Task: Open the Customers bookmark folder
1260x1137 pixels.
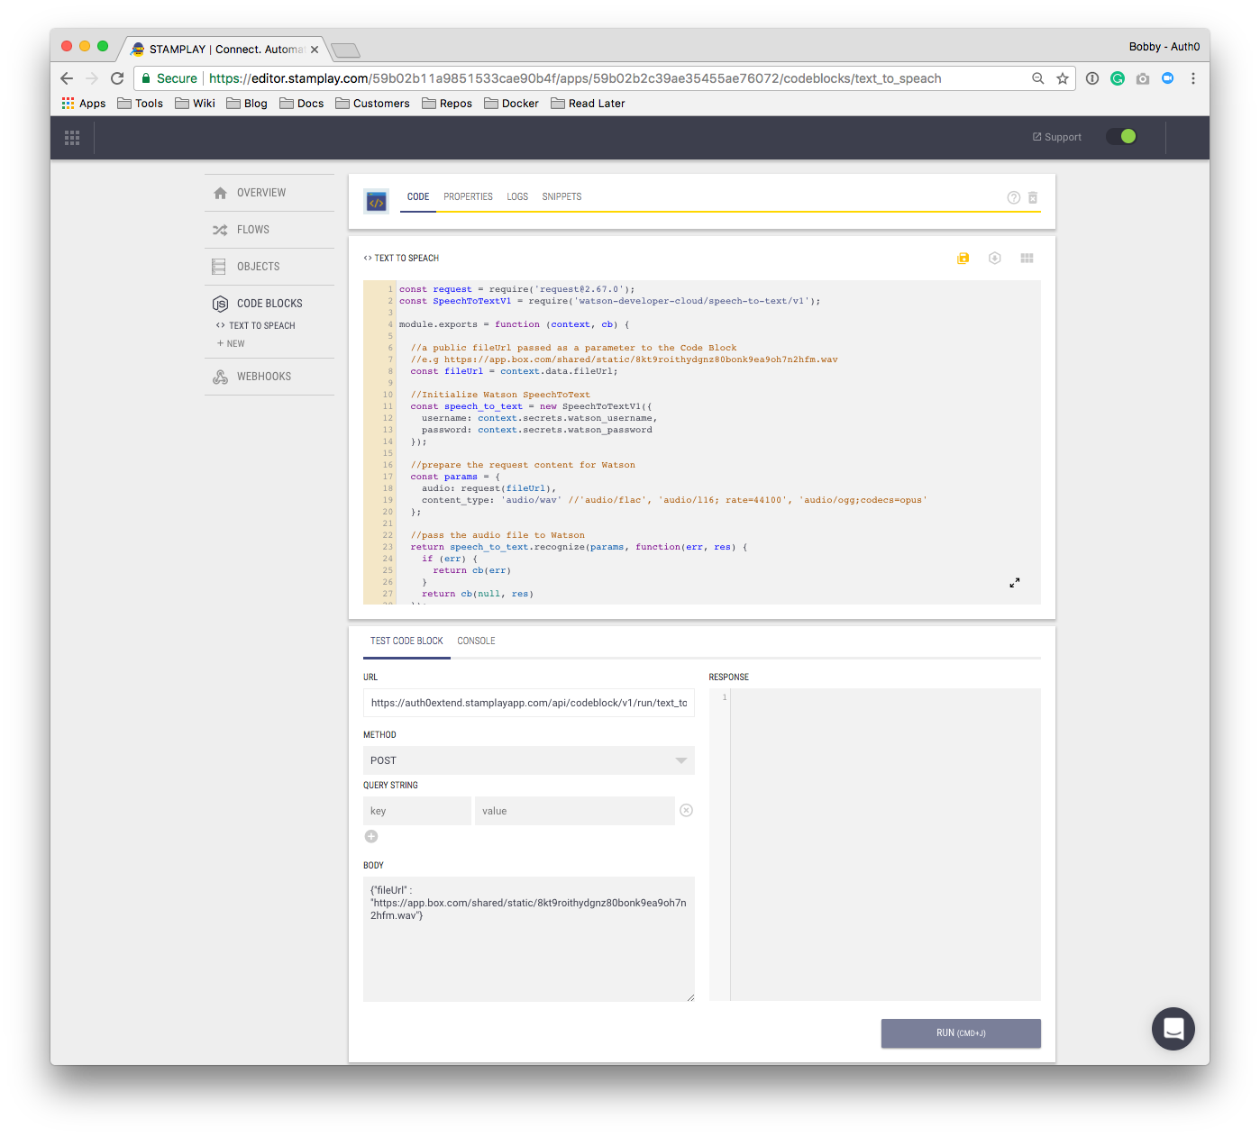Action: (x=372, y=104)
